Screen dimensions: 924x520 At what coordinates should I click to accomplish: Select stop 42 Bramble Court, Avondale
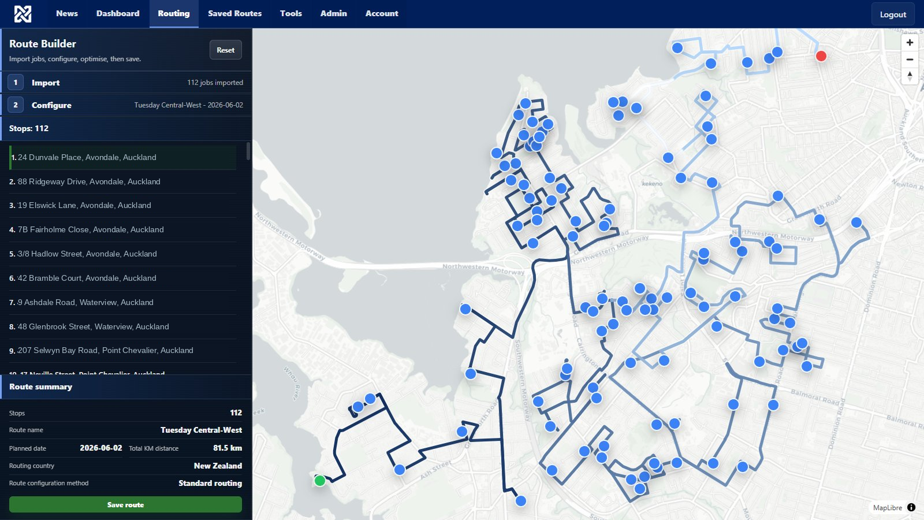point(122,278)
